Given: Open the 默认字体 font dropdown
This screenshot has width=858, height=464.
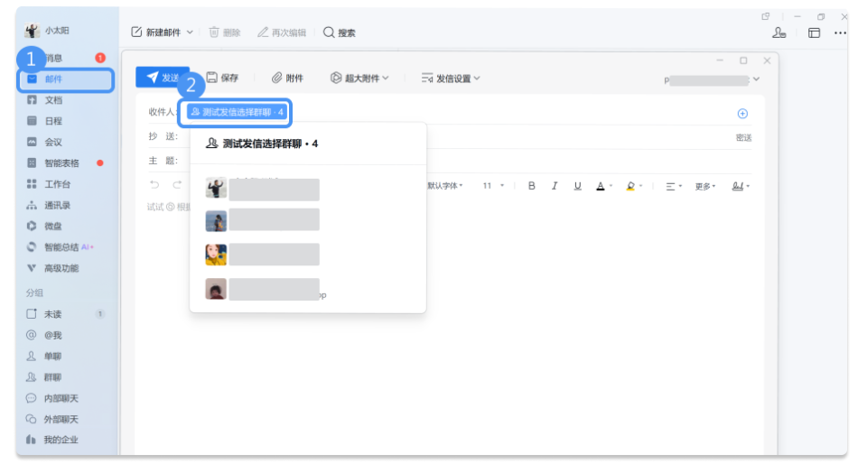Looking at the screenshot, I should click(445, 186).
